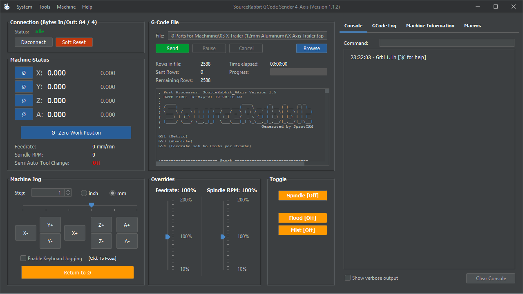Decrease the jog step value
The width and height of the screenshot is (523, 294).
pos(68,195)
